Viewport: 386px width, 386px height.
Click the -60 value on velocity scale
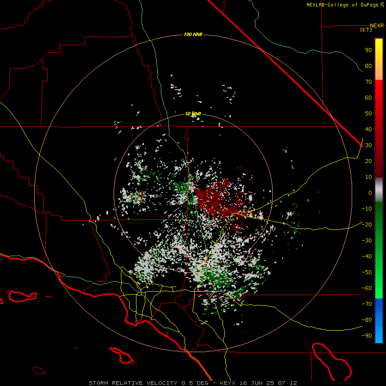pos(367,288)
